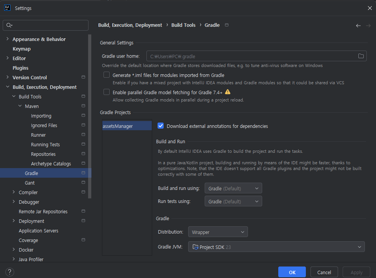The height and width of the screenshot is (278, 376).
Task: Click project icon next to Repositories
Action: click(83, 154)
